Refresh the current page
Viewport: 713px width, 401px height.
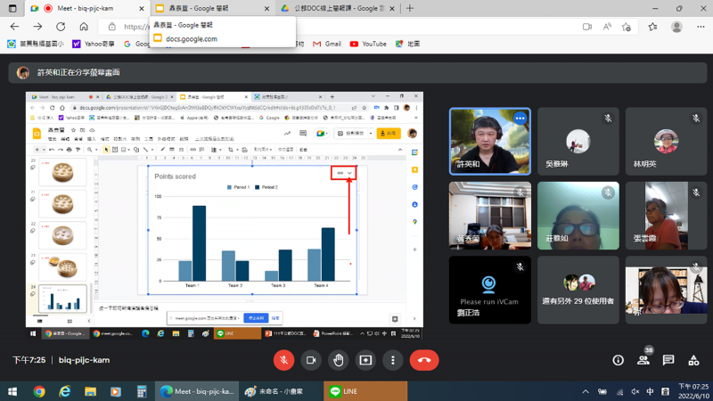point(61,27)
